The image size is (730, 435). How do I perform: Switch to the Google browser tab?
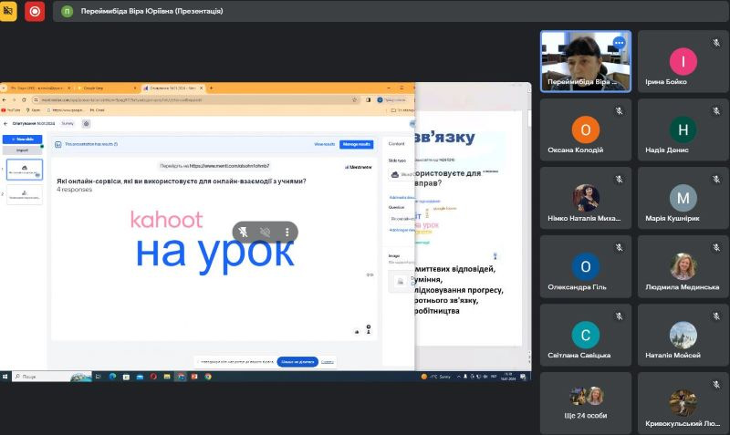coord(106,88)
